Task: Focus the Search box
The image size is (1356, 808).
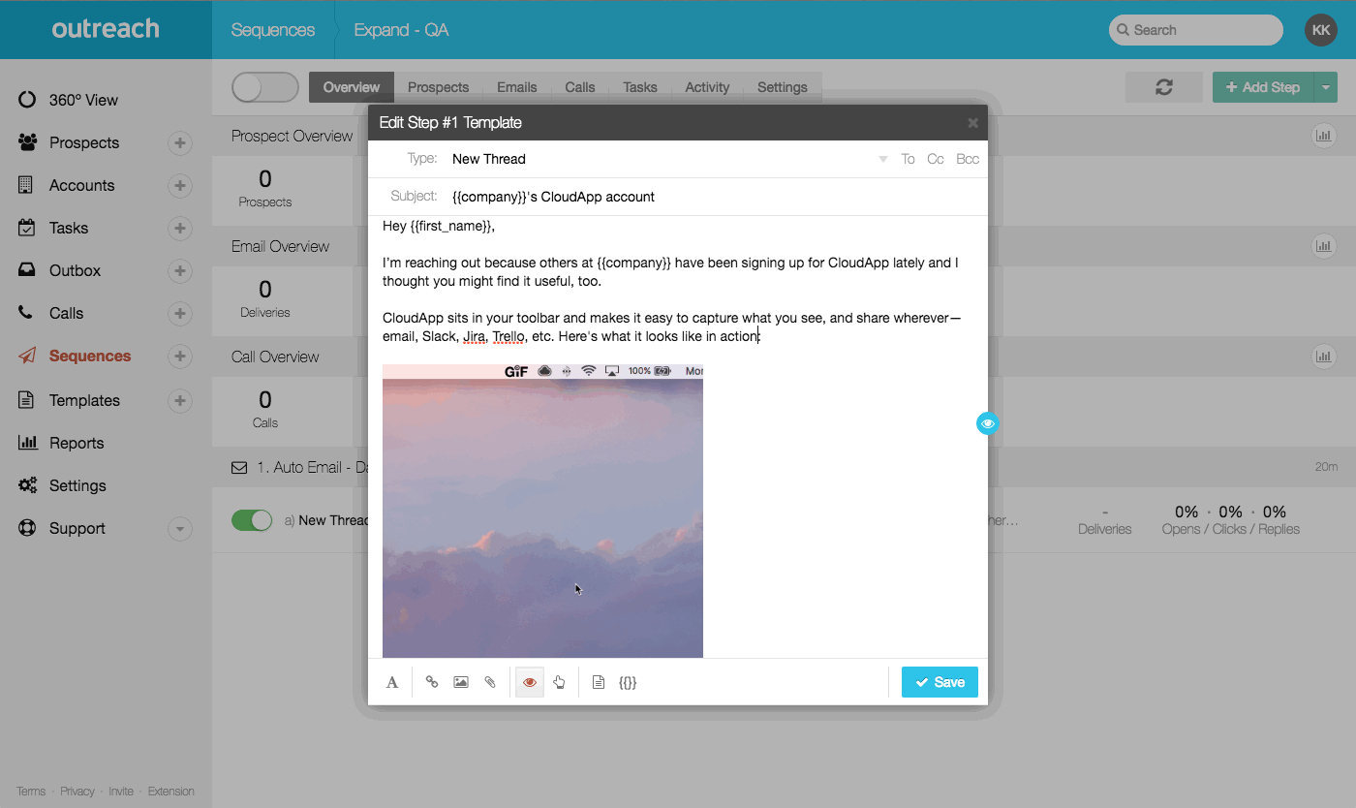Action: pyautogui.click(x=1196, y=30)
